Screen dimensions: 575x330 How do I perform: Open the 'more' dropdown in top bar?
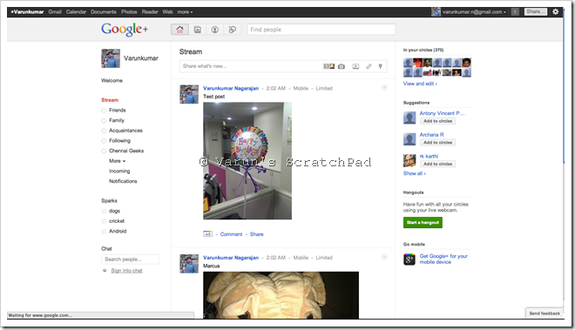pyautogui.click(x=185, y=11)
